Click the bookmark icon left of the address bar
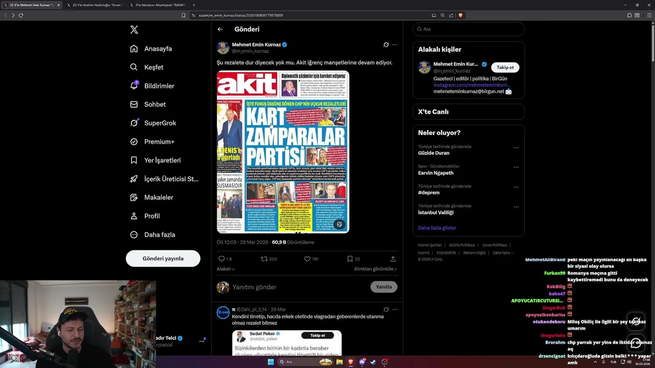The height and width of the screenshot is (368, 655). (184, 15)
